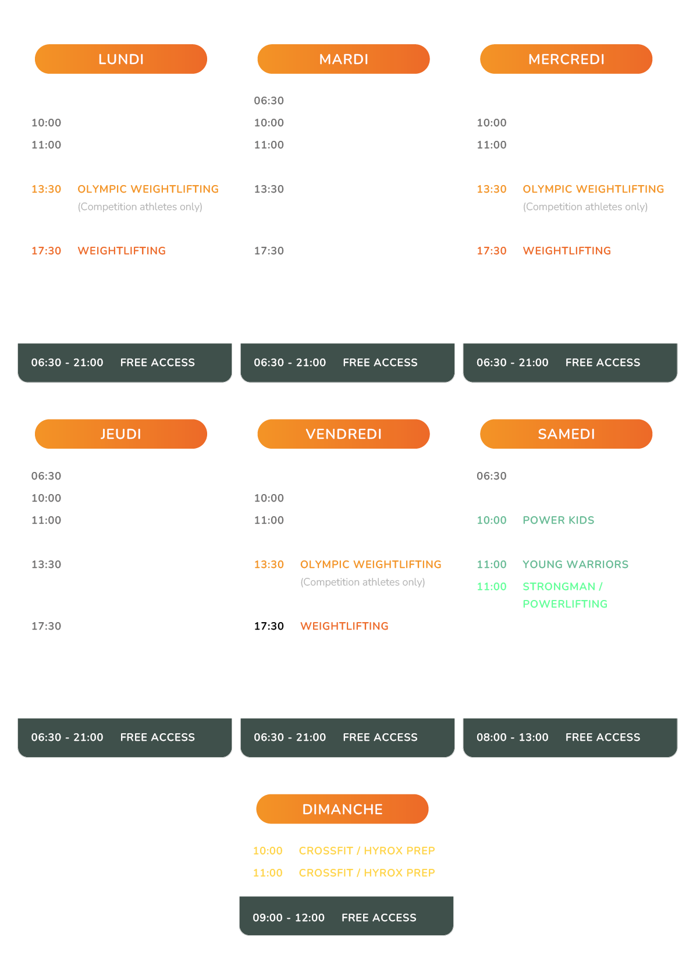693x980 pixels.
Task: Select the LUNDI day header
Action: click(121, 59)
